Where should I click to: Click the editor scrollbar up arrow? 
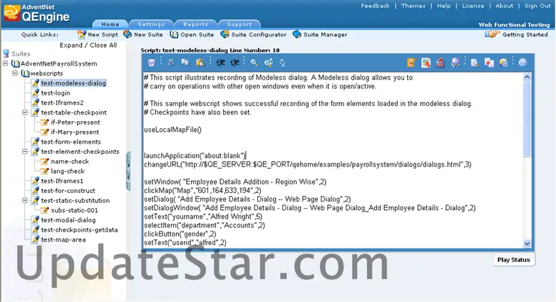coord(527,77)
